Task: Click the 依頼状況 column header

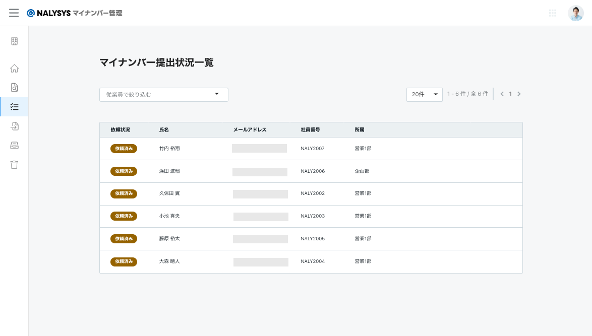Action: coord(120,130)
